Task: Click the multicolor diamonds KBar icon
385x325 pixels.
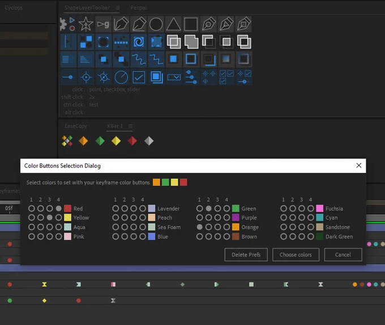Action: pos(67,141)
